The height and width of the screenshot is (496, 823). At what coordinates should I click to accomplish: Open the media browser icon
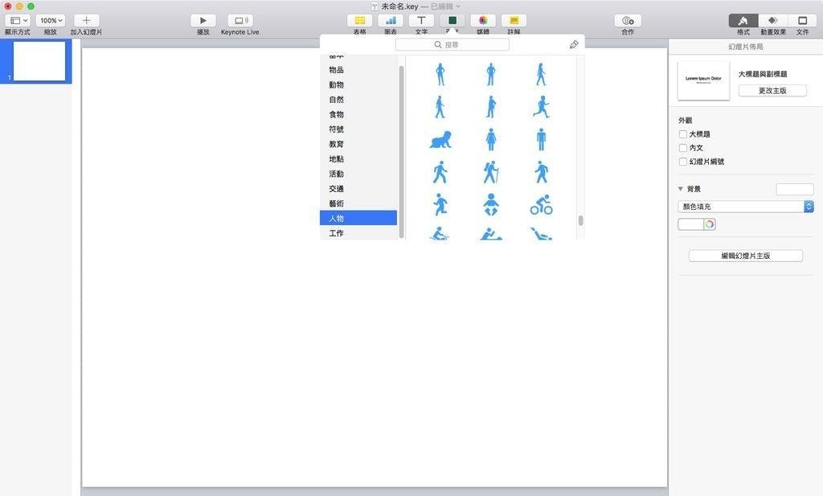click(482, 21)
